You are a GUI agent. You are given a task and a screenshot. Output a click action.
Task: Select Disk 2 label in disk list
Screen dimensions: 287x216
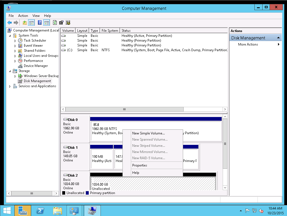72,175
